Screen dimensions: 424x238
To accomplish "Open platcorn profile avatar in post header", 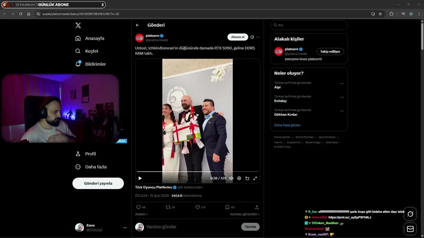I will 139,38.
